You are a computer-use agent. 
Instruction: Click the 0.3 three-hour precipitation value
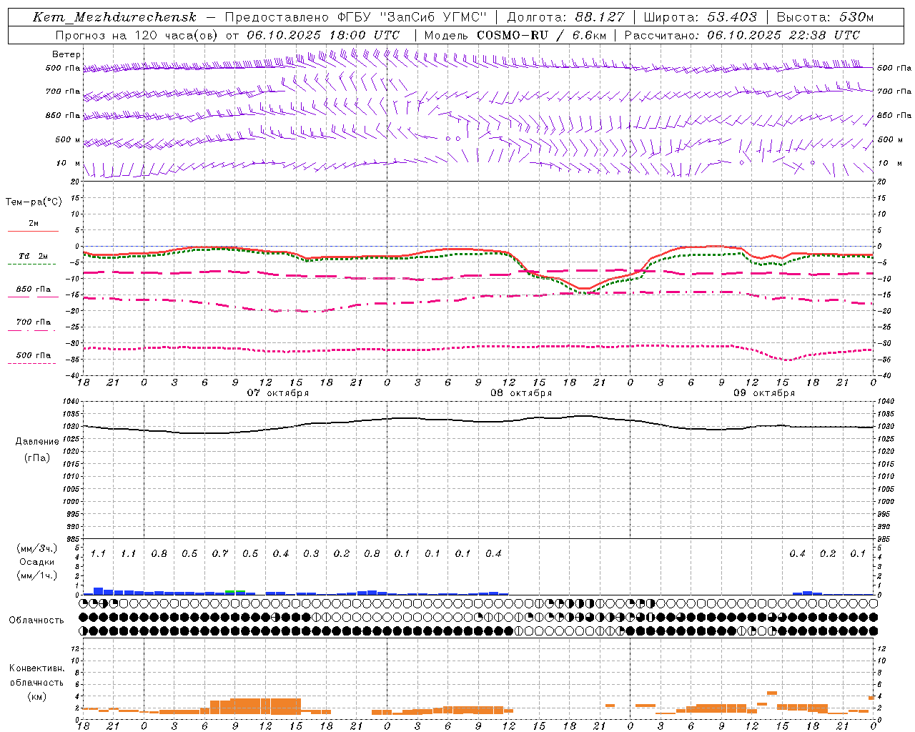coord(311,554)
